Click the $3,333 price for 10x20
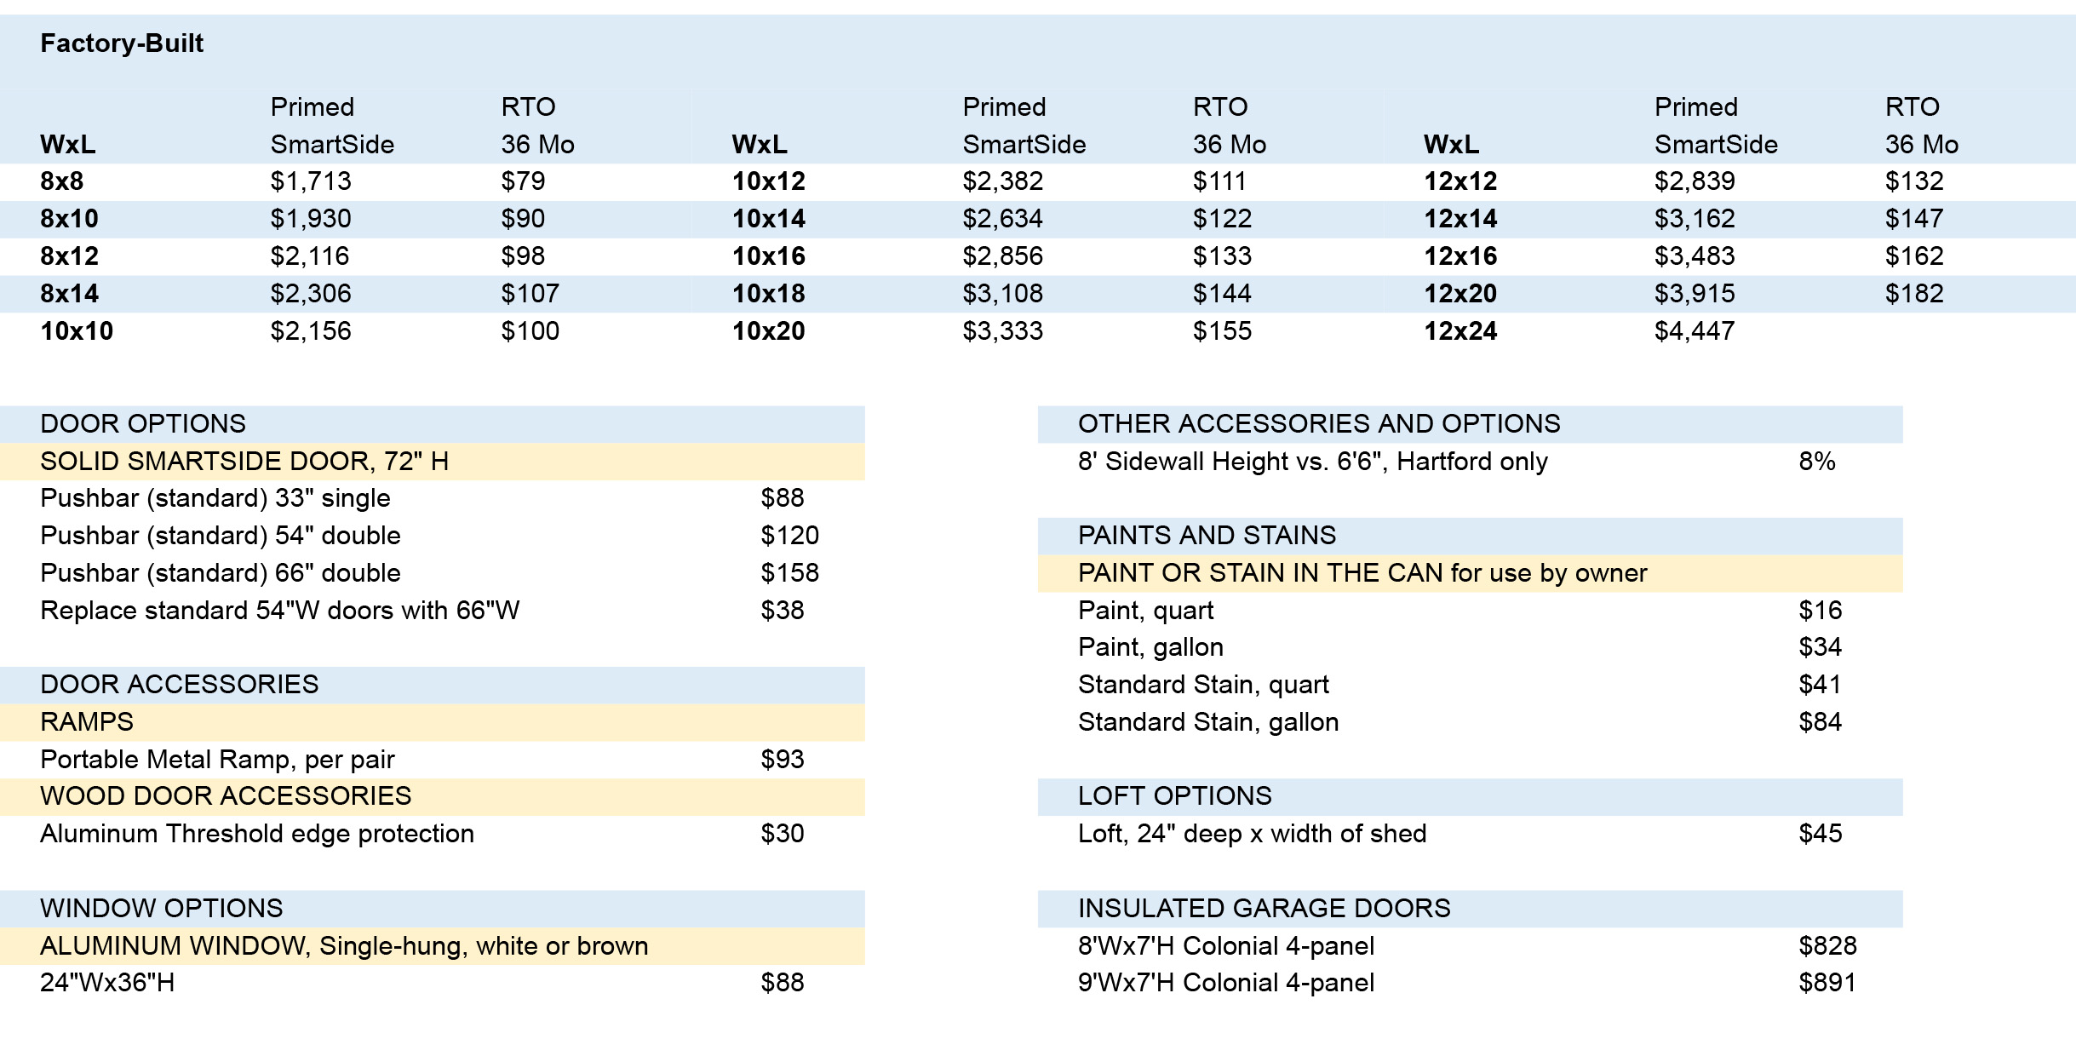 point(1003,331)
